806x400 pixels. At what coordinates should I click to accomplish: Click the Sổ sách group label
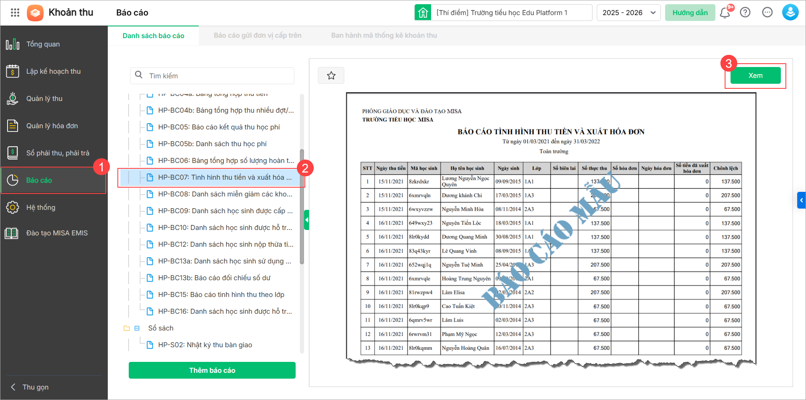(161, 328)
